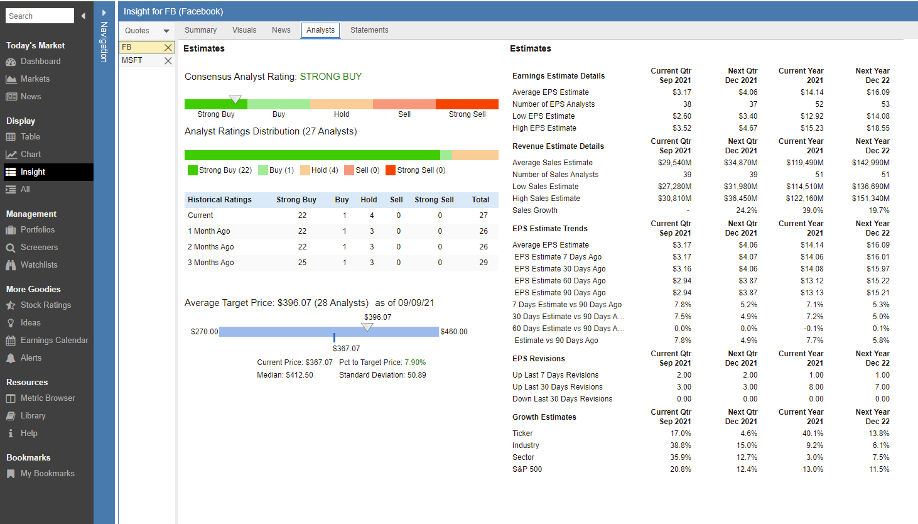Image resolution: width=918 pixels, height=524 pixels.
Task: Click the target price $396.07 marker
Action: click(x=367, y=327)
